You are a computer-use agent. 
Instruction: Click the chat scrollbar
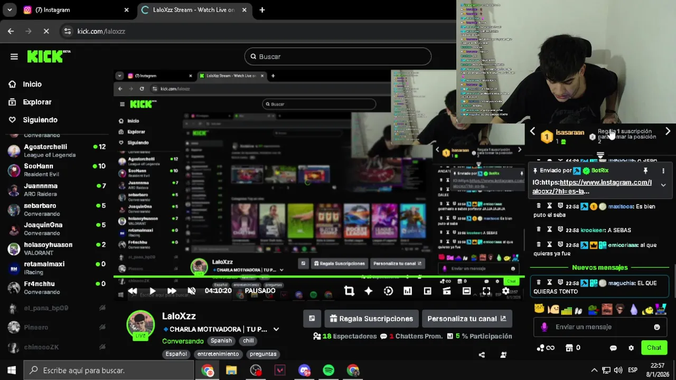(x=674, y=280)
